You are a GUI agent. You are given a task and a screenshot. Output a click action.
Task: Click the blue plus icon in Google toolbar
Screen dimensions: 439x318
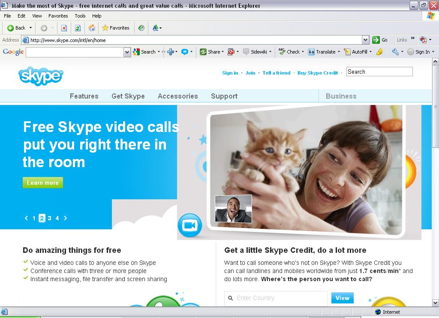pos(171,52)
